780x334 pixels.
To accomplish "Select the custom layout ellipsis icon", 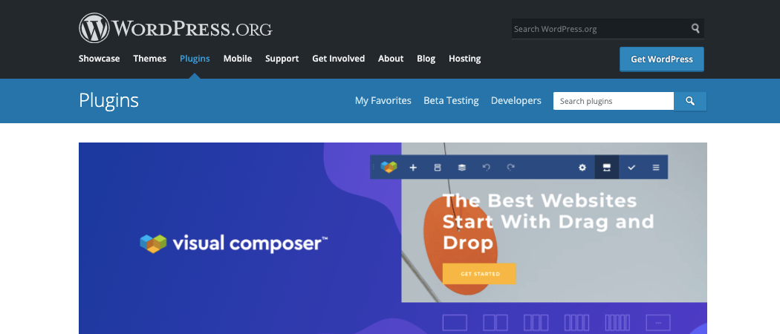I will (659, 323).
